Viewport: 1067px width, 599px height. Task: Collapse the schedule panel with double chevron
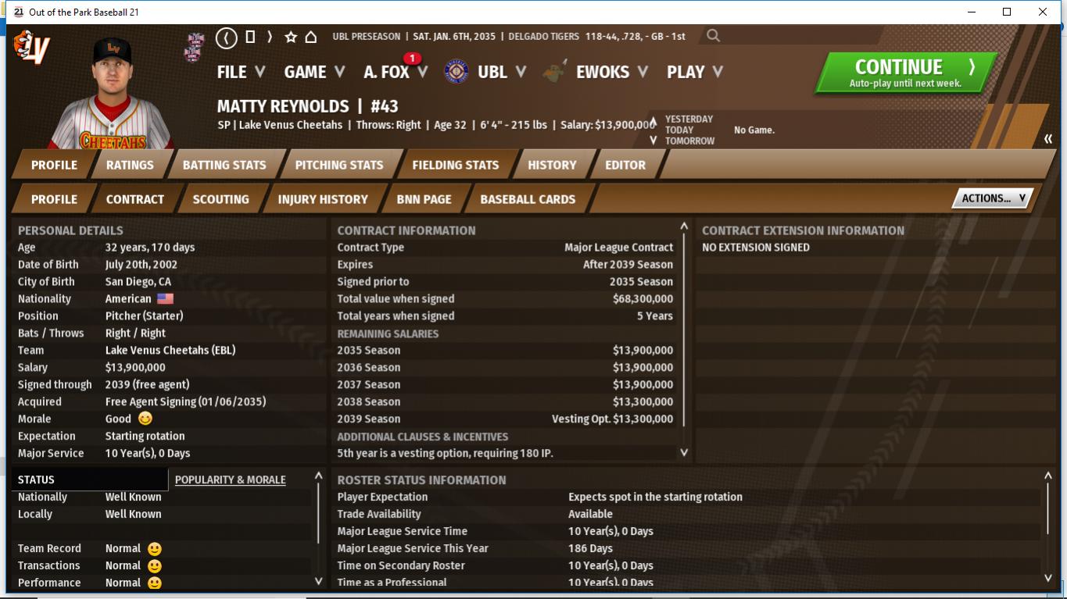(x=1047, y=139)
